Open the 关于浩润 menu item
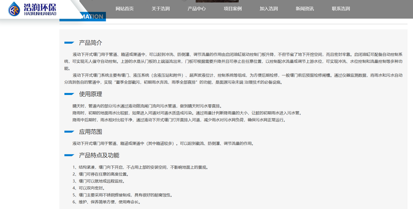413x209 pixels. 161,9
